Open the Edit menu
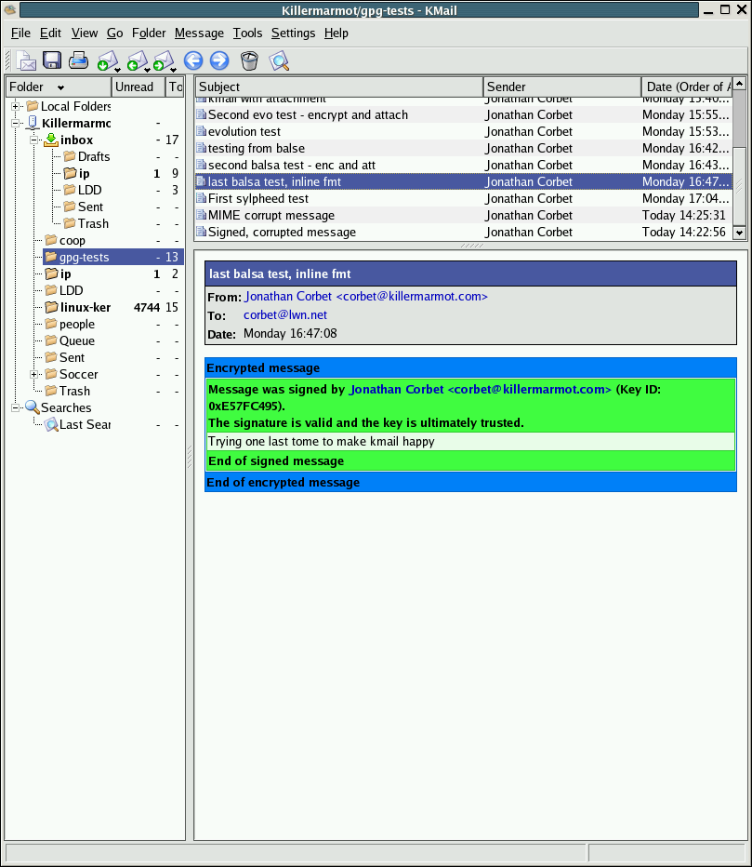752x867 pixels. 50,33
